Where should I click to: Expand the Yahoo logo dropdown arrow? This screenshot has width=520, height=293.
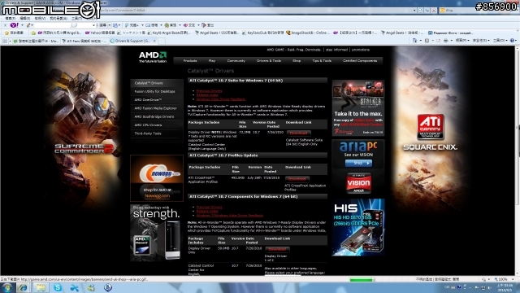tap(22, 25)
